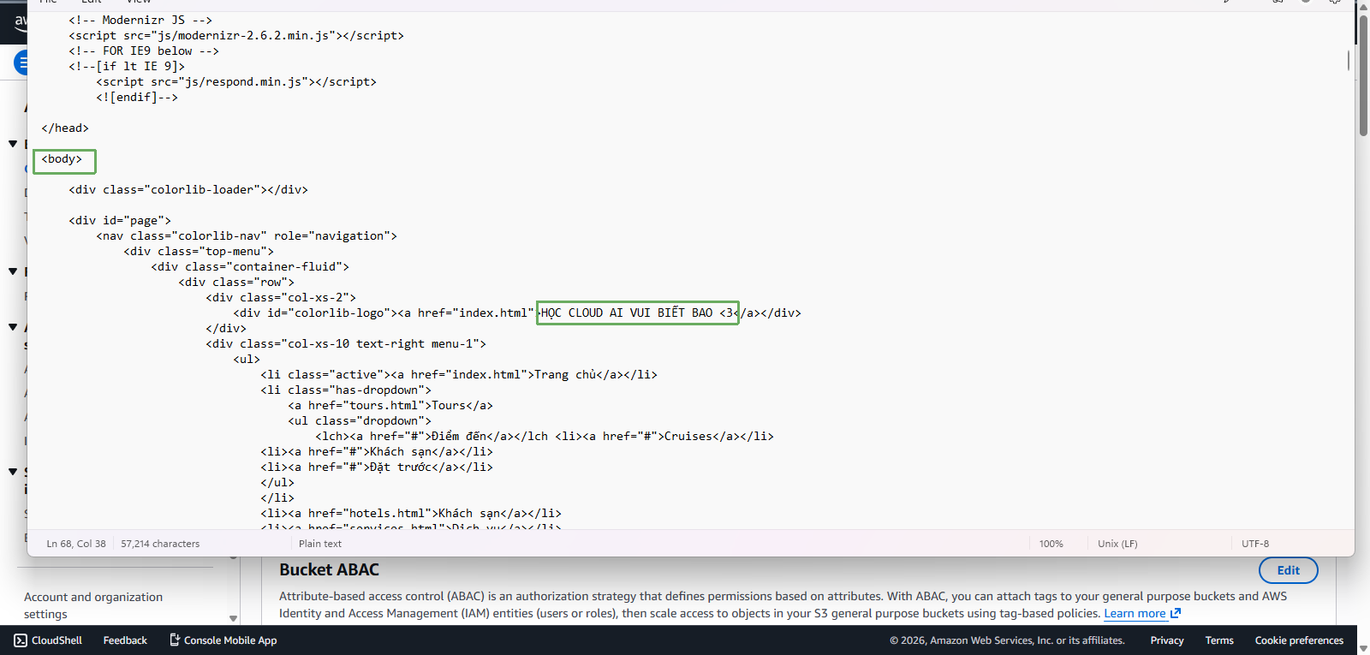The width and height of the screenshot is (1370, 655).
Task: Click the 'container-fluid' div line
Action: (x=250, y=267)
